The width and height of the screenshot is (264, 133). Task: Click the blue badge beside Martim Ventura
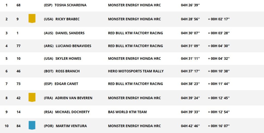pyautogui.click(x=32, y=125)
